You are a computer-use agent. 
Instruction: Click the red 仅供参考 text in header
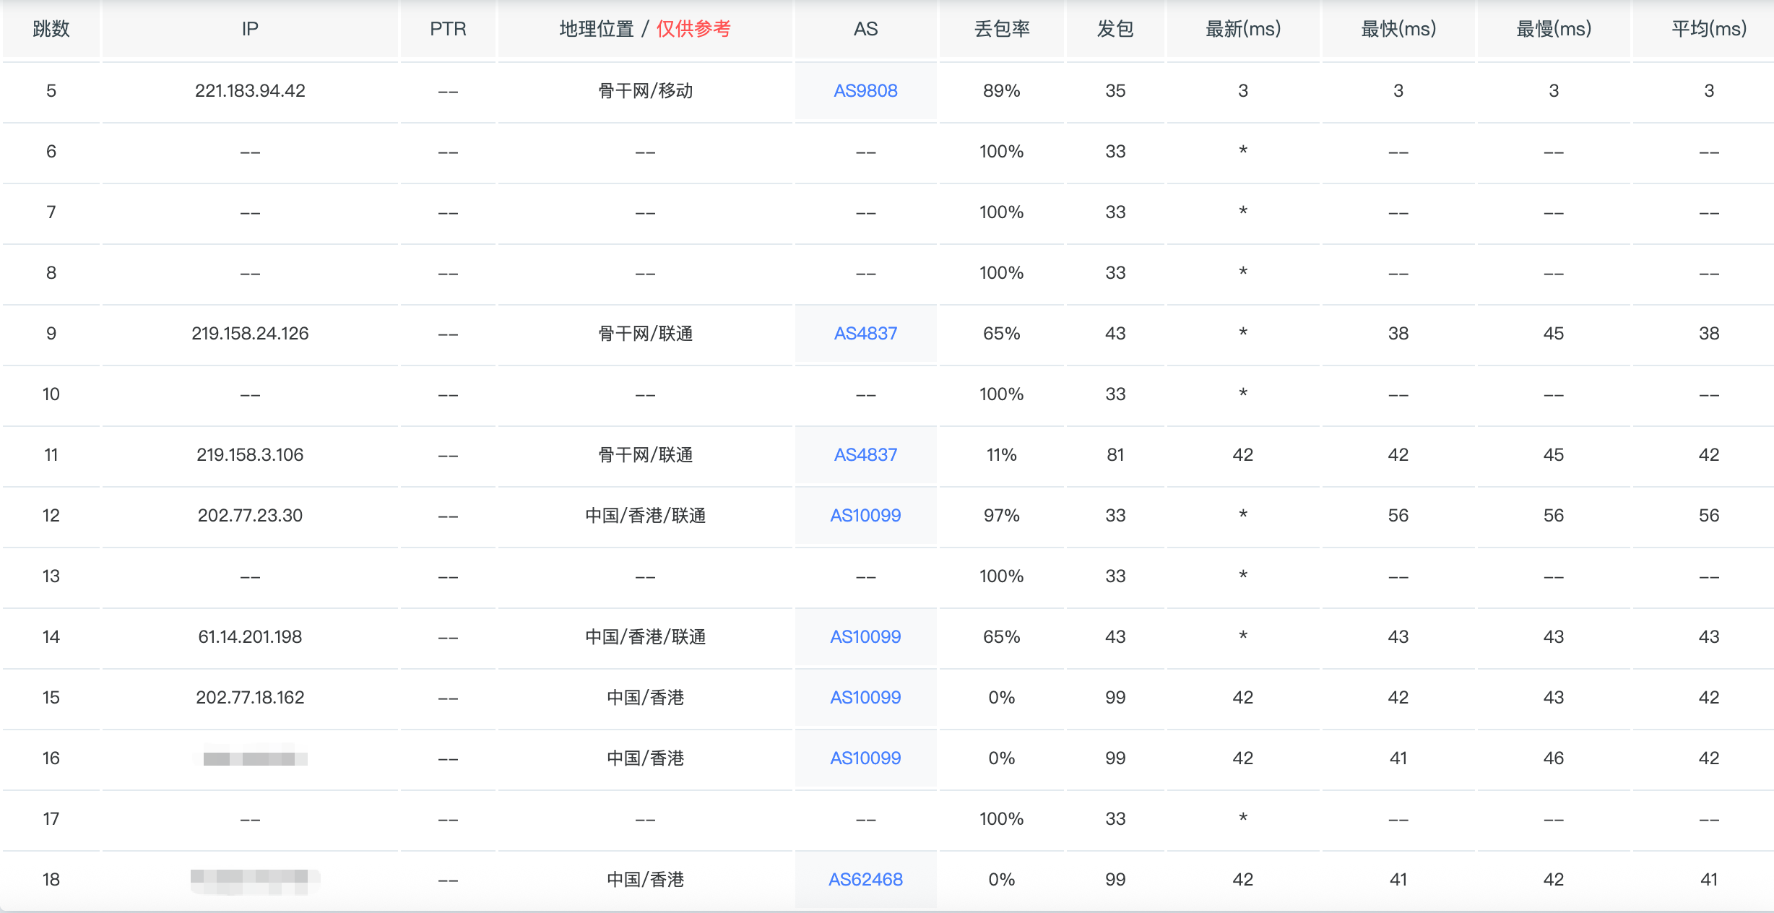693,29
